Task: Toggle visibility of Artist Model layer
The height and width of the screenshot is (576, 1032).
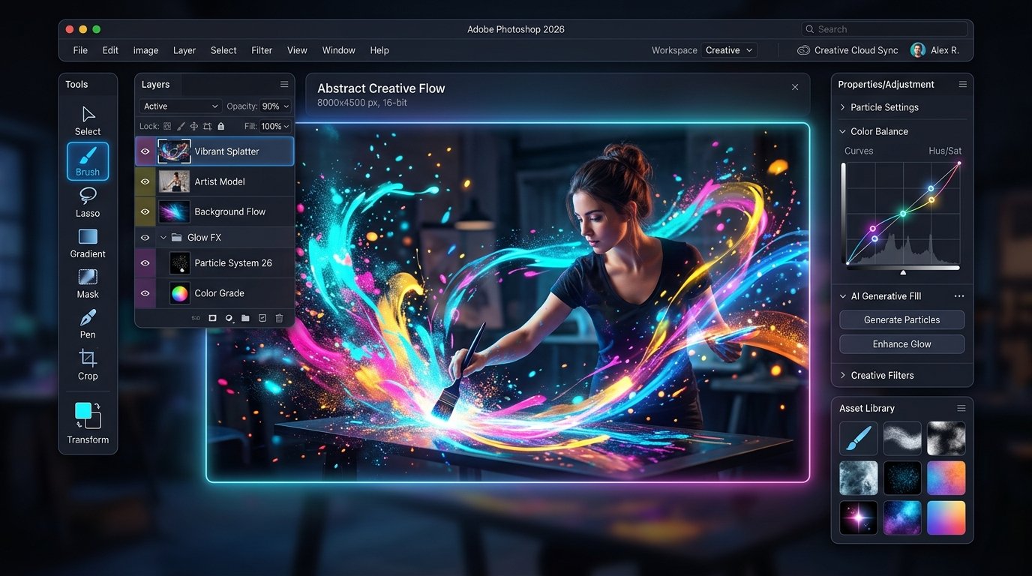Action: [x=145, y=181]
